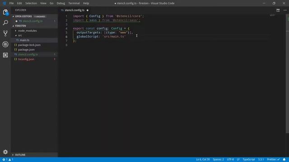
Task: Click the Ln 6, Col 30 indicator
Action: [203, 159]
